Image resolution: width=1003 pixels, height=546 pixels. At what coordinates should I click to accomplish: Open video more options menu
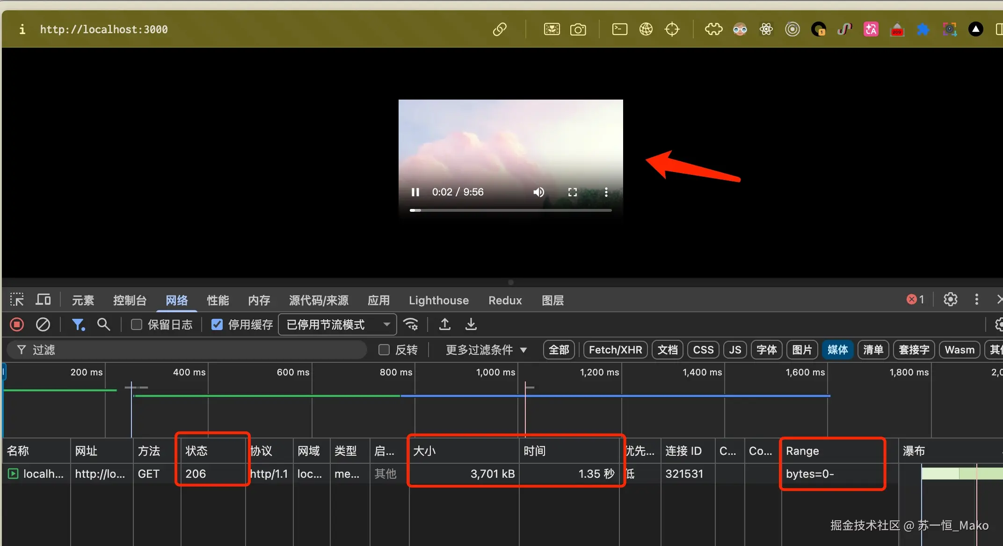click(x=606, y=192)
